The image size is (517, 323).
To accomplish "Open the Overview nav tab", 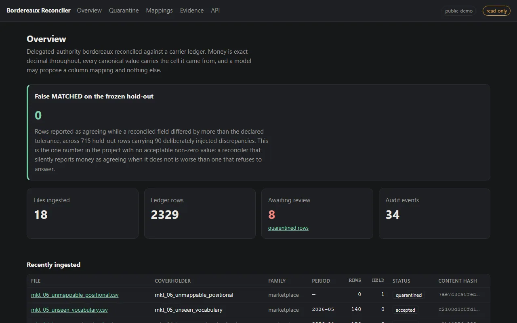I will (89, 10).
